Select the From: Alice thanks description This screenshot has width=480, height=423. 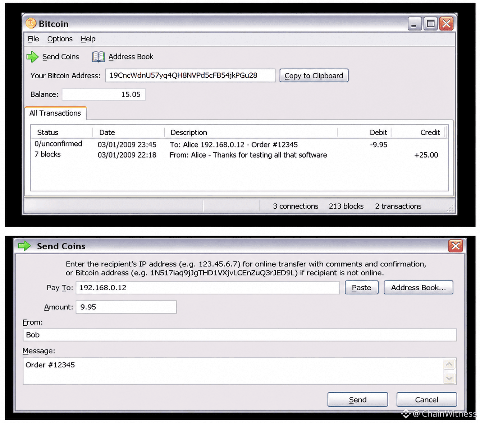pyautogui.click(x=248, y=155)
